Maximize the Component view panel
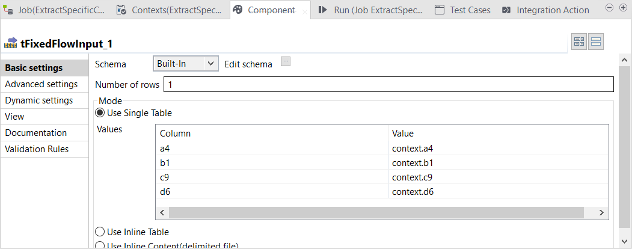 pyautogui.click(x=623, y=8)
